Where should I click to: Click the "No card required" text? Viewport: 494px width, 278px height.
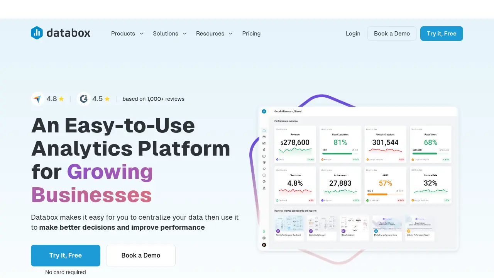pos(66,272)
